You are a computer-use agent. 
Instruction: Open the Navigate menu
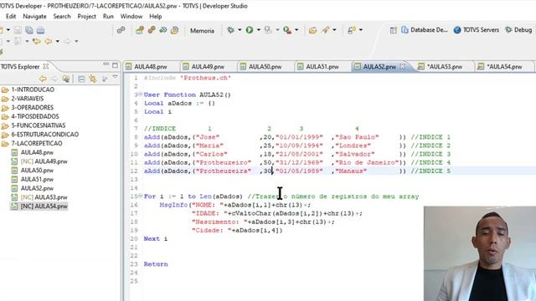(x=34, y=17)
